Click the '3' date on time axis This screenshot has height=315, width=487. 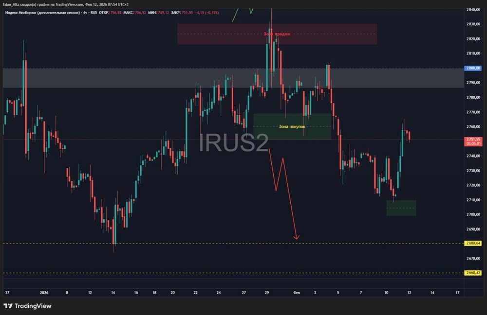coord(315,292)
